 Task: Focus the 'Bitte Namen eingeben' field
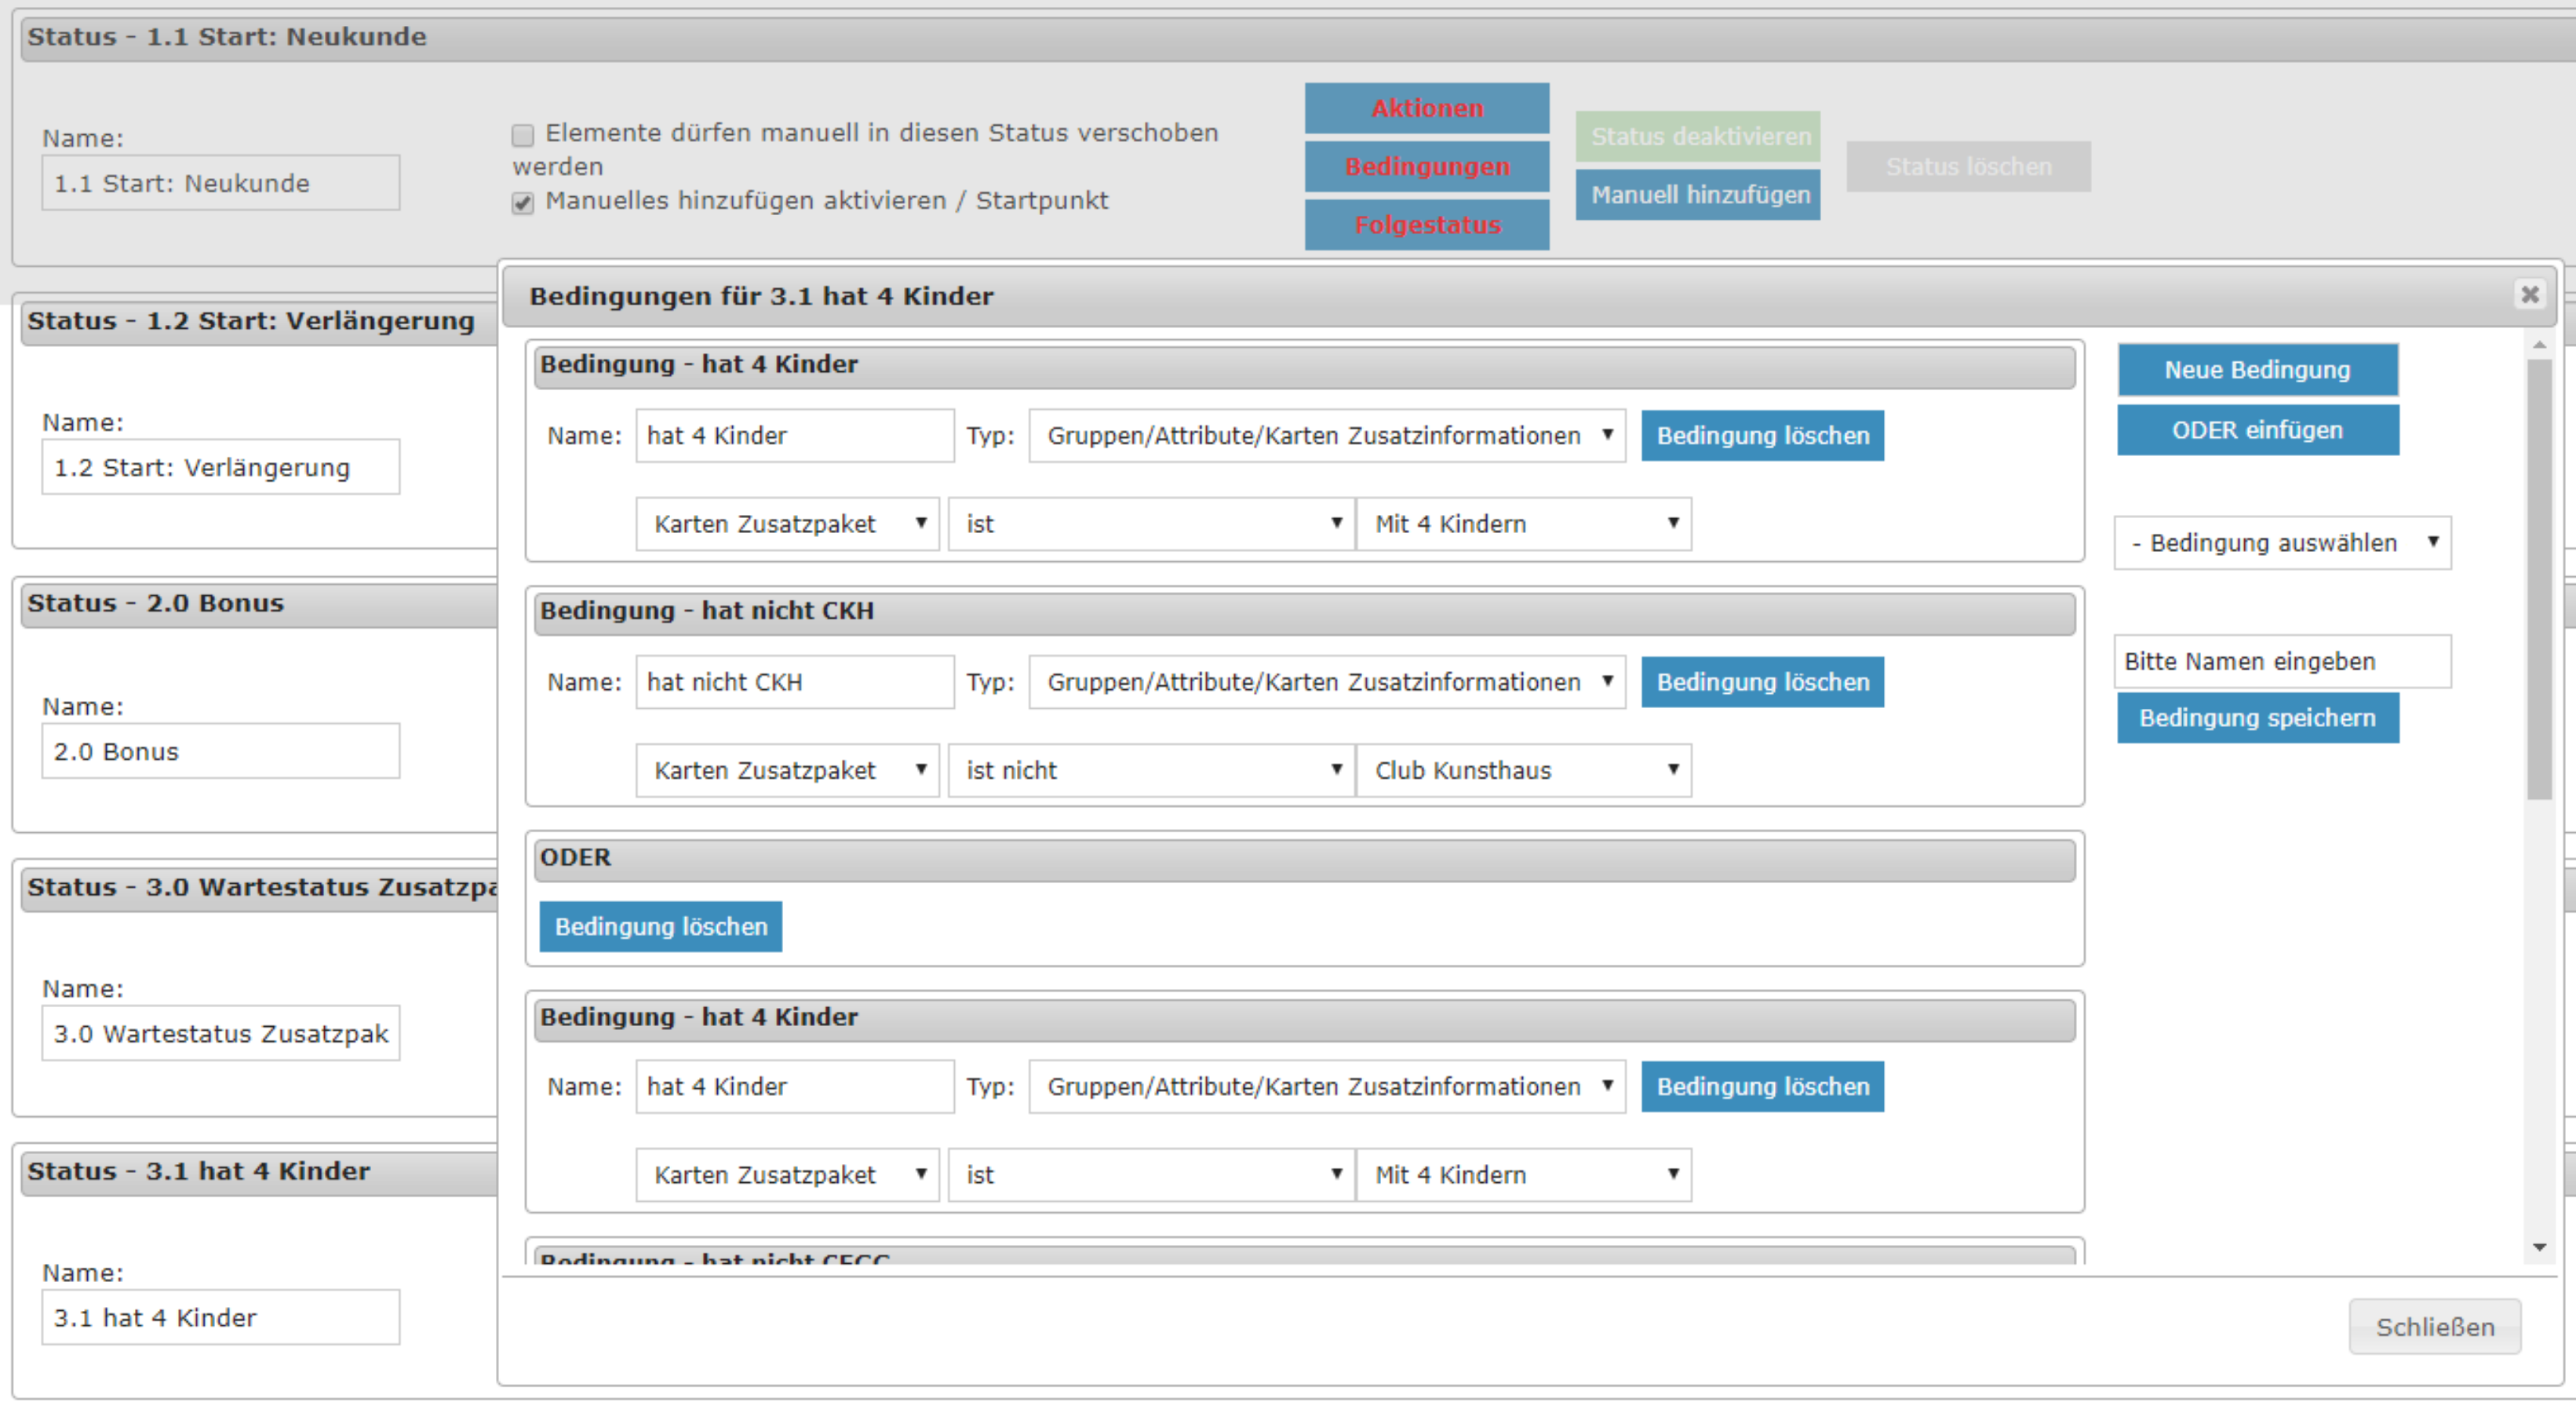coord(2282,660)
